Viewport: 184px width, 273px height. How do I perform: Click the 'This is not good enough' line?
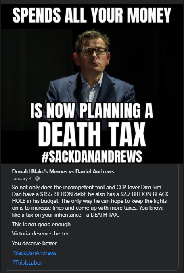tap(41, 225)
